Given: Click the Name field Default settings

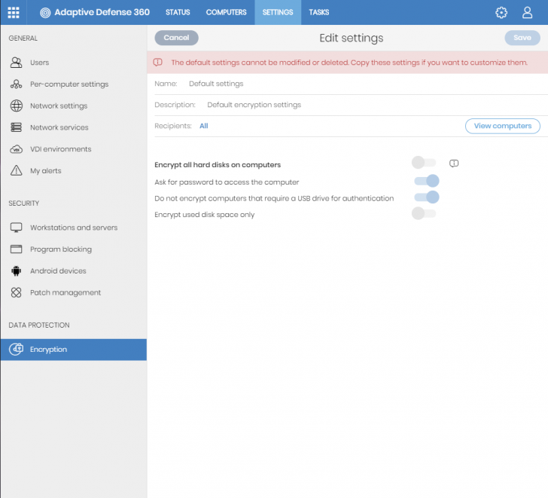Looking at the screenshot, I should click(216, 84).
